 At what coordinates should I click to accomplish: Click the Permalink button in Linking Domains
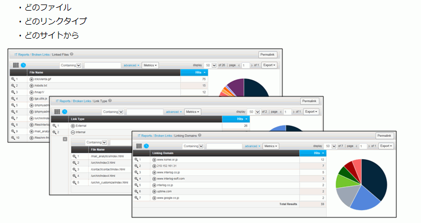[384, 136]
